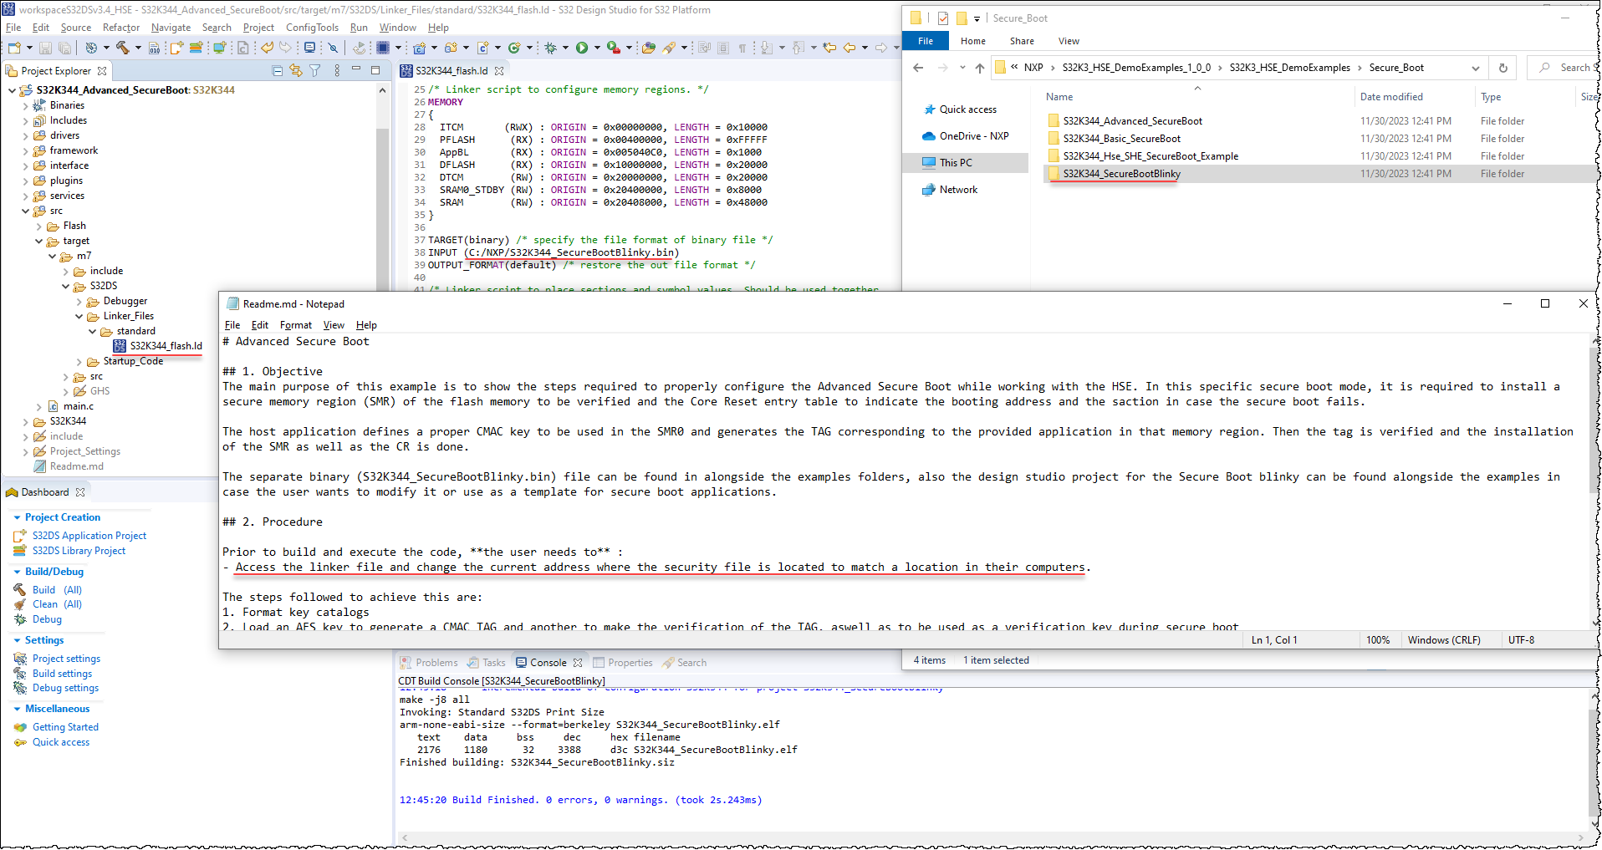Switch to the Problems tab
The width and height of the screenshot is (1602, 850).
click(x=436, y=662)
